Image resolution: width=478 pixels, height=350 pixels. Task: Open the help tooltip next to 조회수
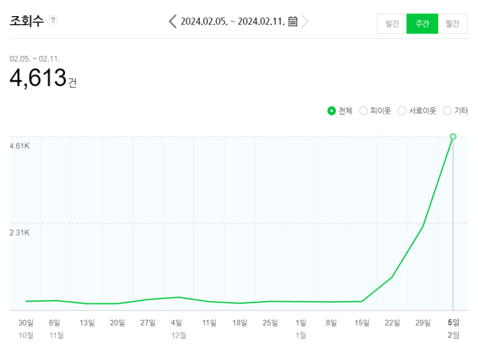click(53, 20)
